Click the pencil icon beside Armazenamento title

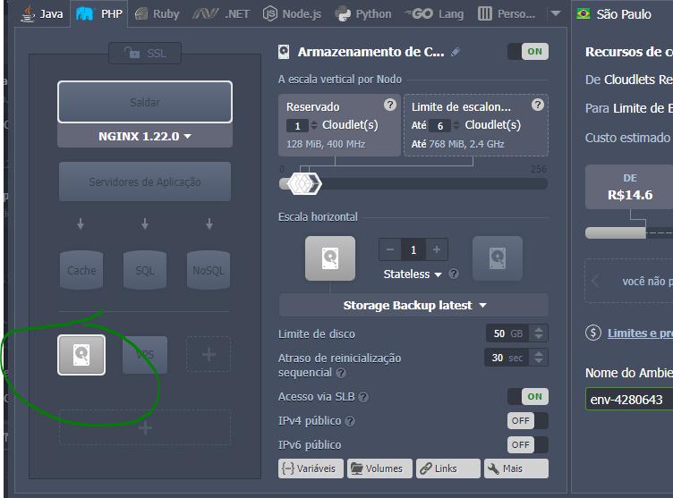point(456,52)
